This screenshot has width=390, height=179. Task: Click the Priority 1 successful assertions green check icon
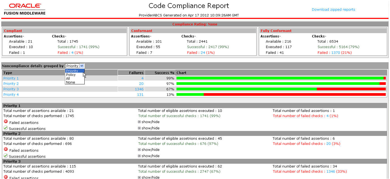[x=6, y=128]
